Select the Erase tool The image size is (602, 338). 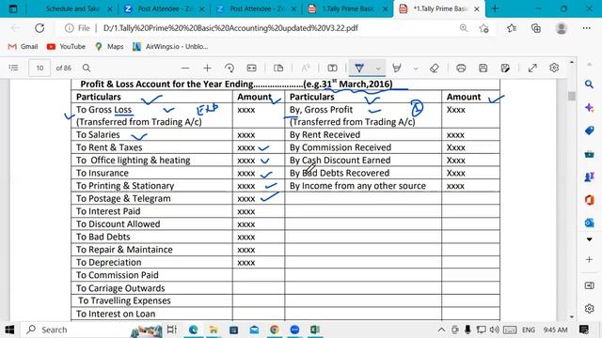435,68
